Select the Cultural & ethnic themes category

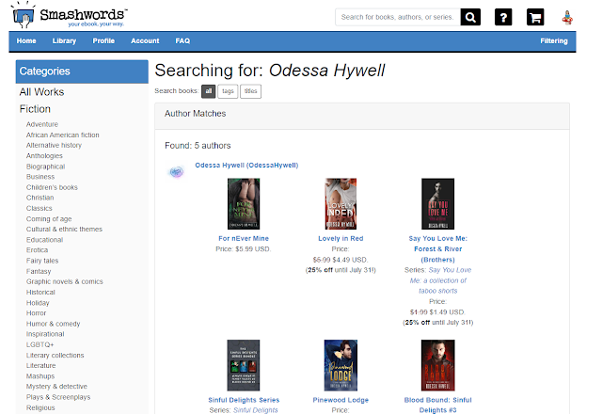pyautogui.click(x=64, y=229)
